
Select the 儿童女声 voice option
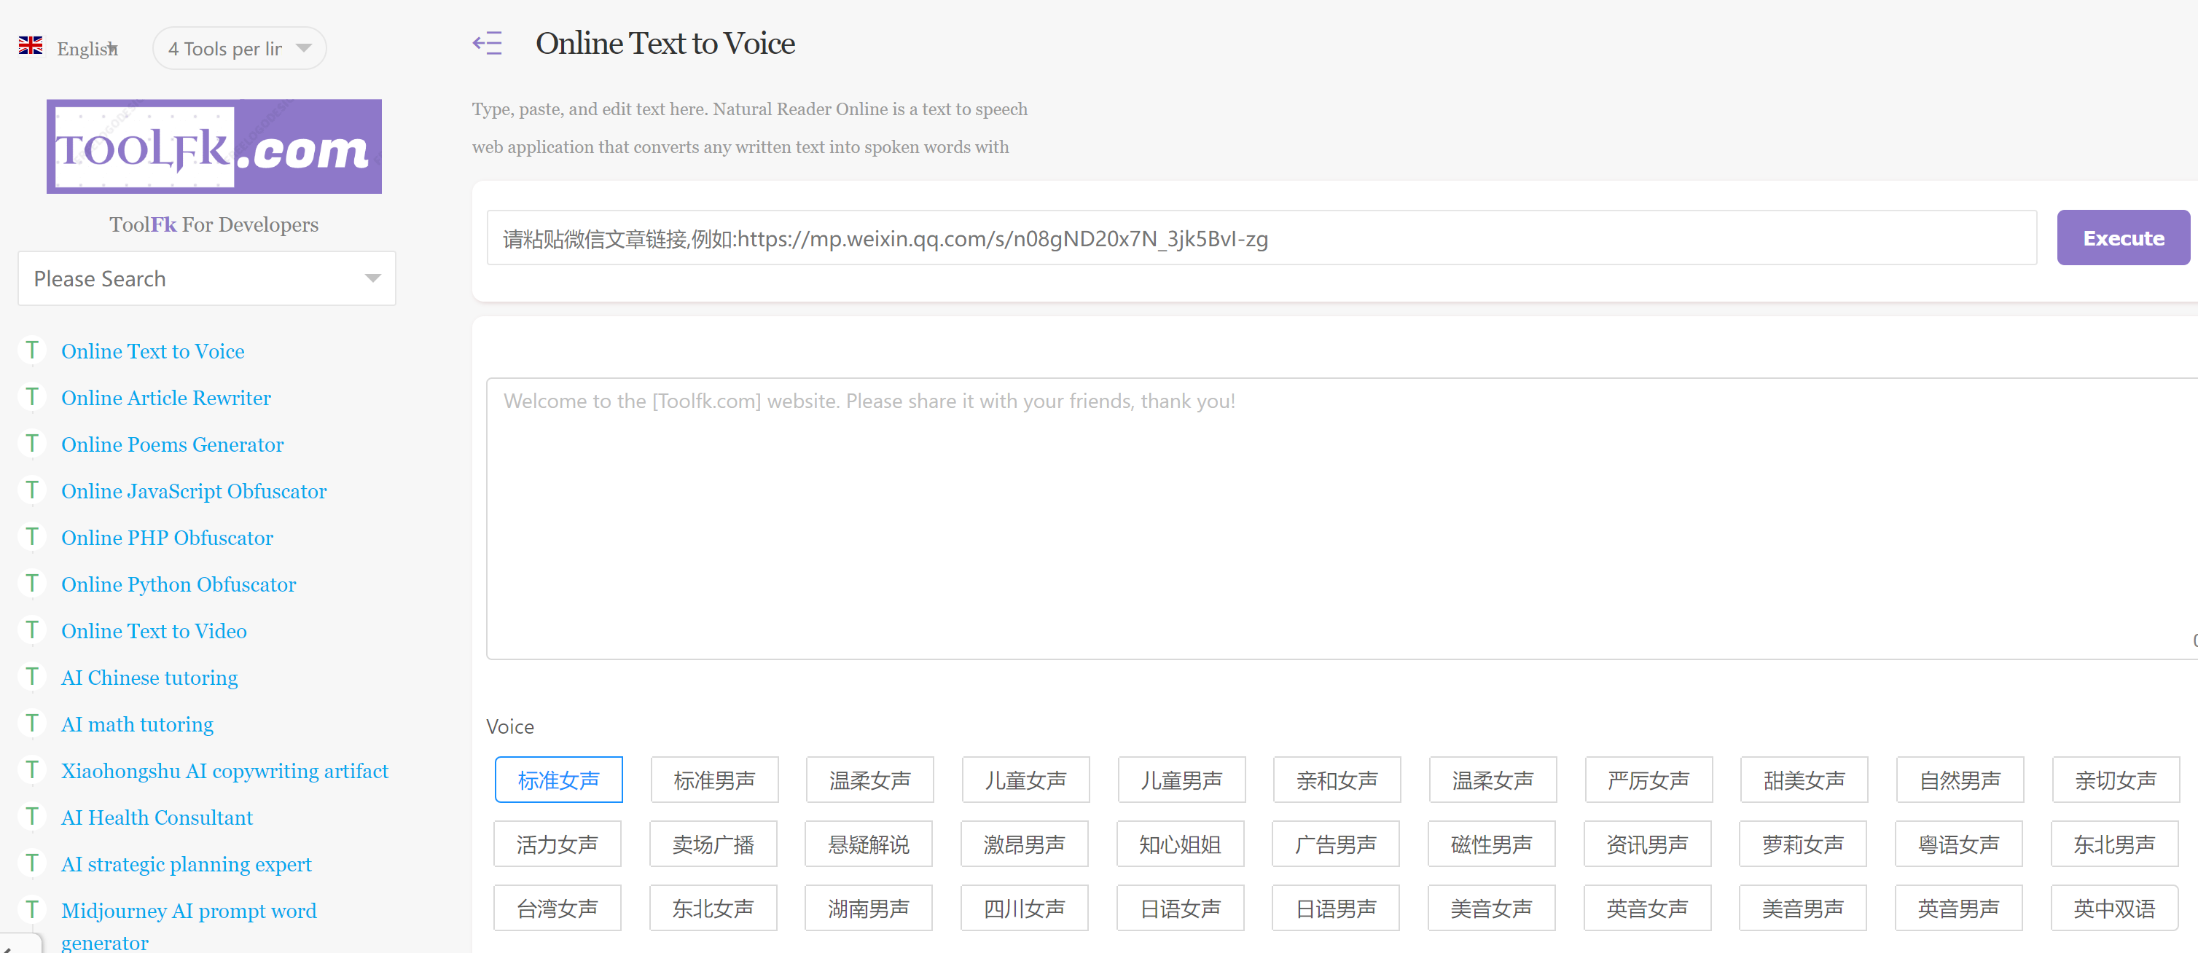point(1025,780)
